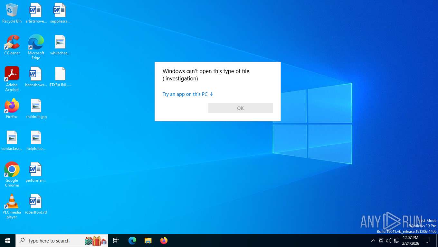This screenshot has width=438, height=247.
Task: Show hidden system tray icons
Action: (x=373, y=241)
